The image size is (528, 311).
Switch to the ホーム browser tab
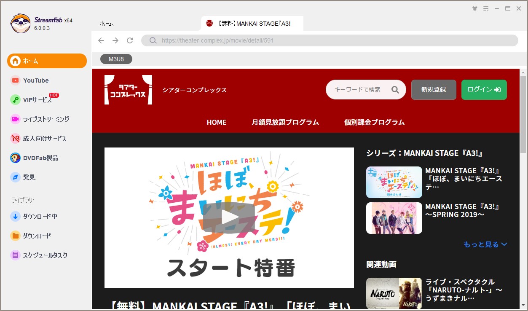tap(106, 24)
